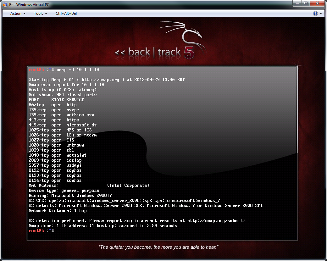Click the 1039/tcp open sbl row
Image resolution: width=327 pixels, height=261 pixels.
tap(51, 150)
